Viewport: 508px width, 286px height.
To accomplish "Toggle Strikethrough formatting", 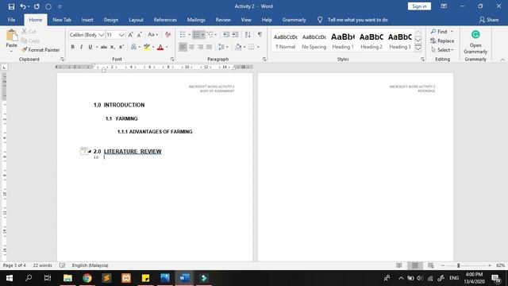I will (104, 47).
